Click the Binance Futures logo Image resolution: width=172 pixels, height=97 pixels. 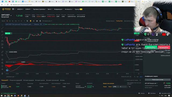click(6, 9)
